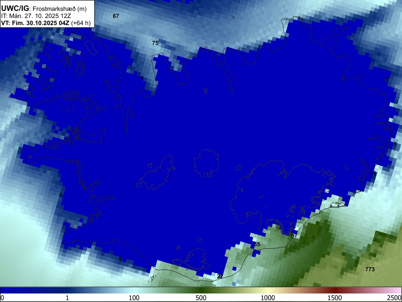Screen dimensions: 402x302
Task: Click the legend tick label '1500'
Action: 335,298
